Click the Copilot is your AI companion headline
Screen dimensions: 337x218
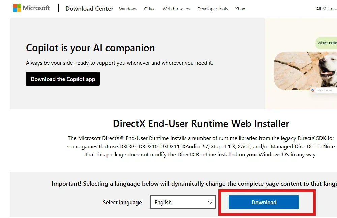[x=90, y=48]
